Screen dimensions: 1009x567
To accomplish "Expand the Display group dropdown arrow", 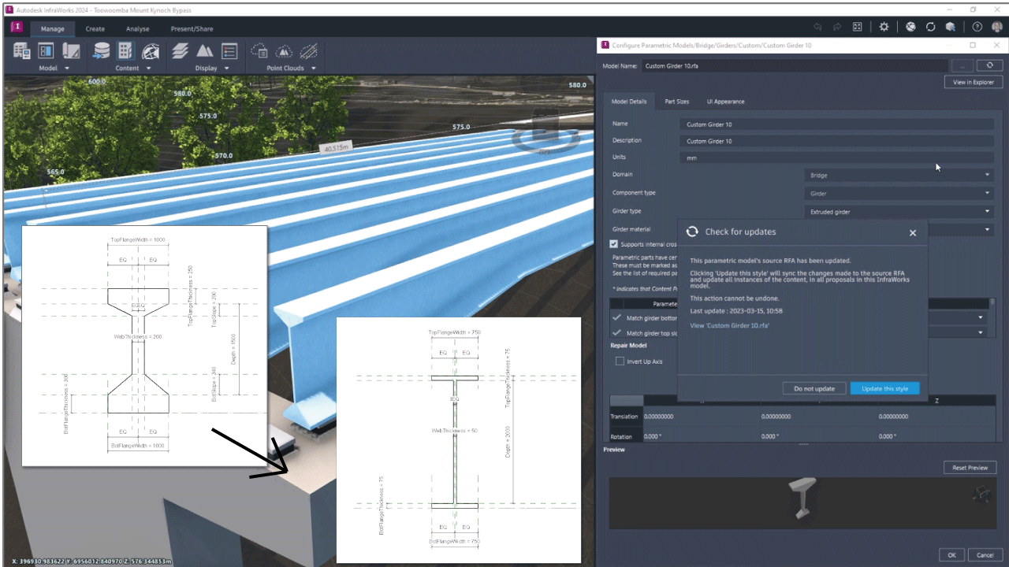I will 225,69.
